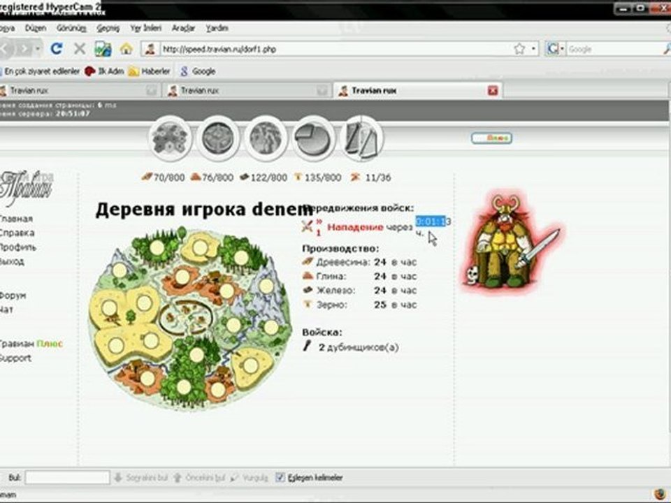
Task: Open the Главная sidebar link
Action: coord(16,219)
